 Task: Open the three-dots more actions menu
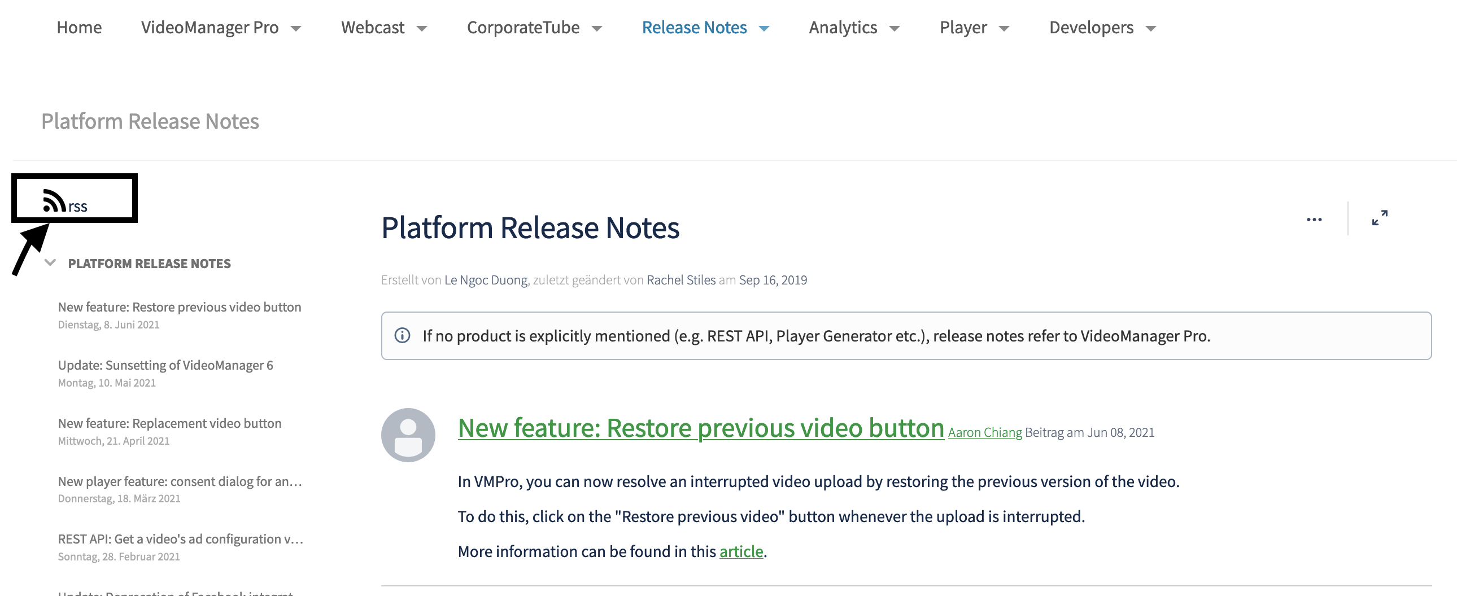tap(1314, 220)
